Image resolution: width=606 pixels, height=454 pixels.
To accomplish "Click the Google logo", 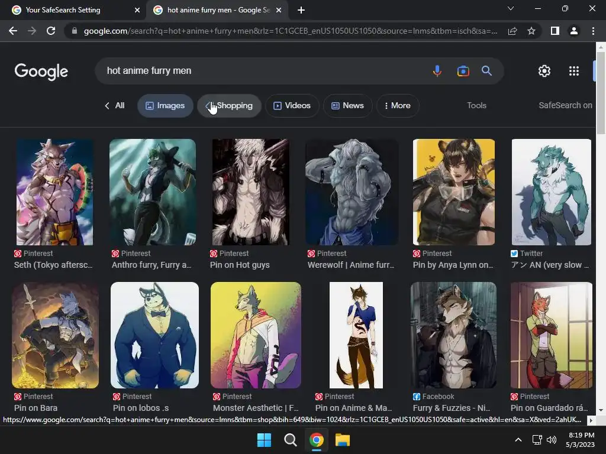I will click(x=41, y=72).
